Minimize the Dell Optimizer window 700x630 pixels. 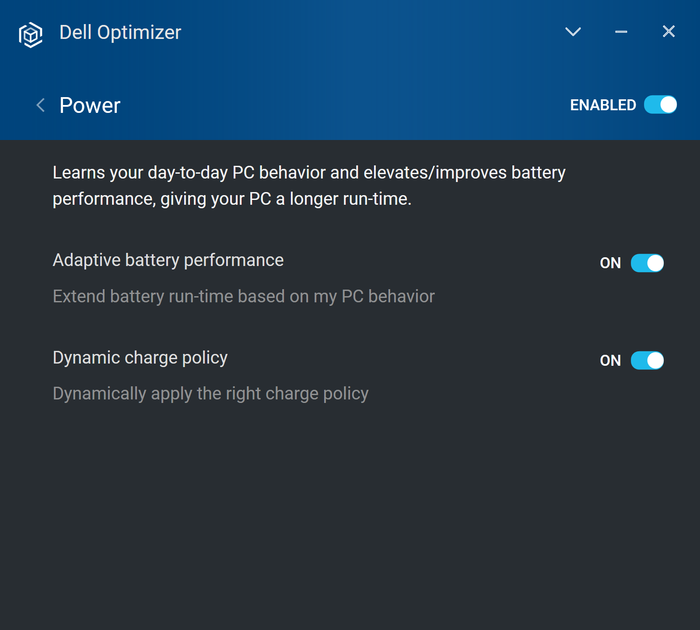click(621, 31)
